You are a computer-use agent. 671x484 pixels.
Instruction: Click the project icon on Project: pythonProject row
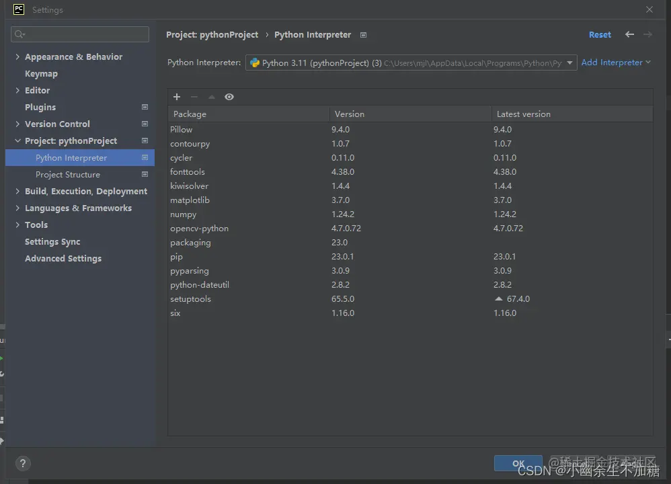tap(145, 140)
